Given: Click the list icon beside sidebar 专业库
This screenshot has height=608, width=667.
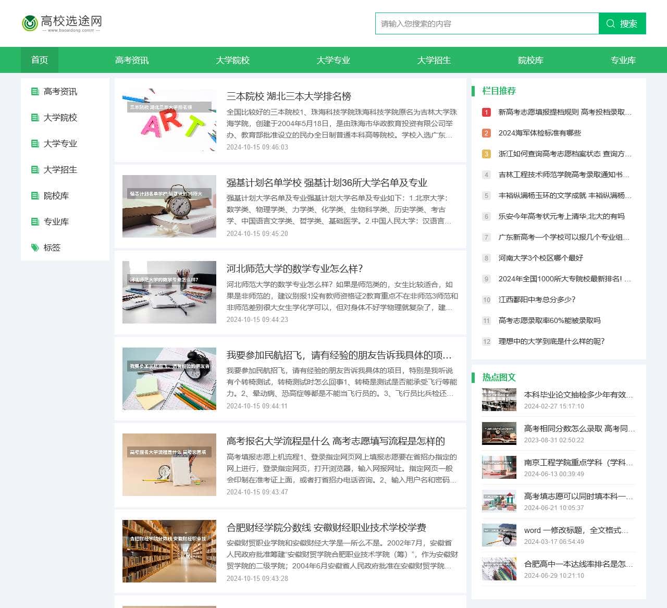Looking at the screenshot, I should click(35, 222).
